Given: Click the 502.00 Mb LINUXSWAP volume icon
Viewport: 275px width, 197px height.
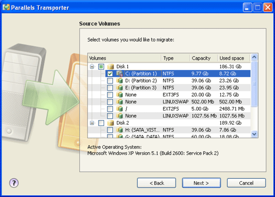Looking at the screenshot, I should 120,102.
